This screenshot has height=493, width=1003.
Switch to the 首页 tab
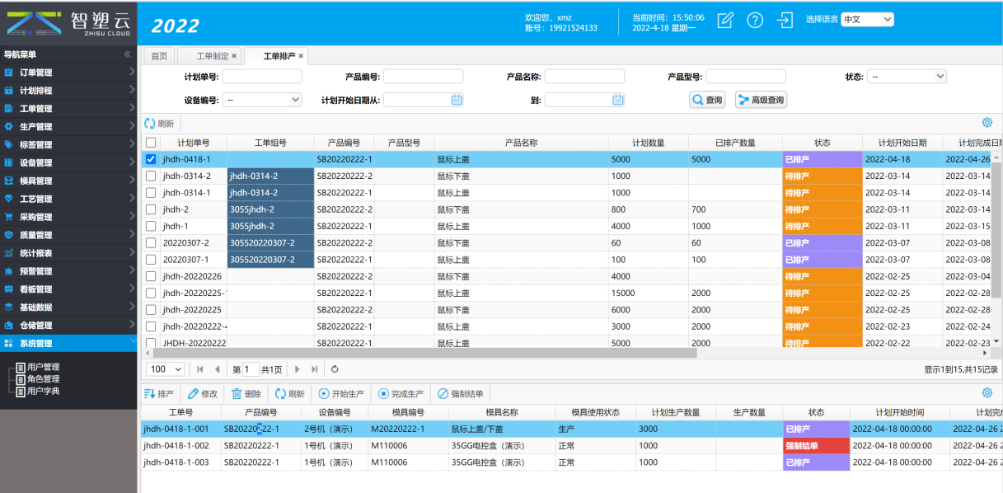[x=158, y=56]
